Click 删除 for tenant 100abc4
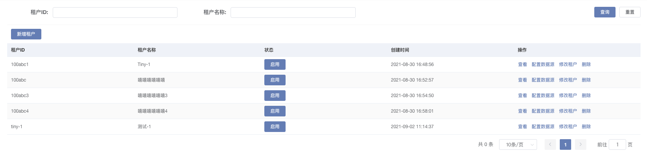 click(586, 111)
